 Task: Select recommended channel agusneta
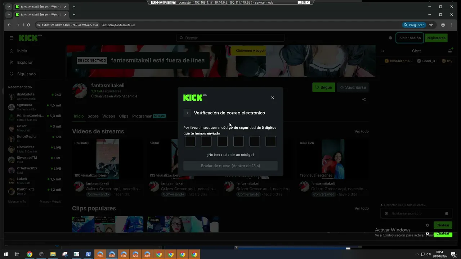click(x=35, y=107)
